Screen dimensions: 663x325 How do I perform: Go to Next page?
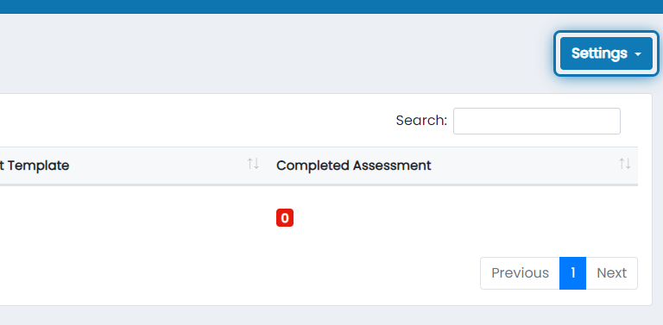coord(611,273)
